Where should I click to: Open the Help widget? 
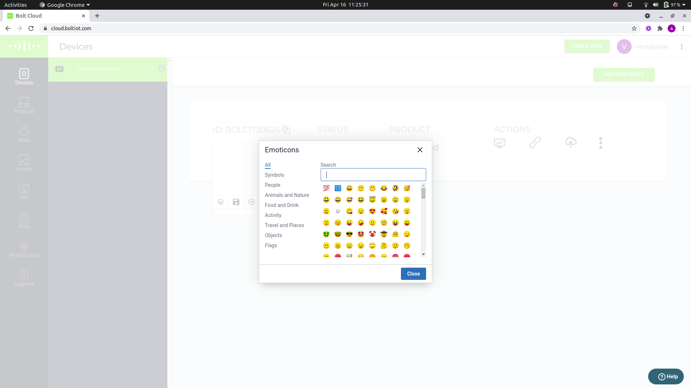(x=666, y=377)
